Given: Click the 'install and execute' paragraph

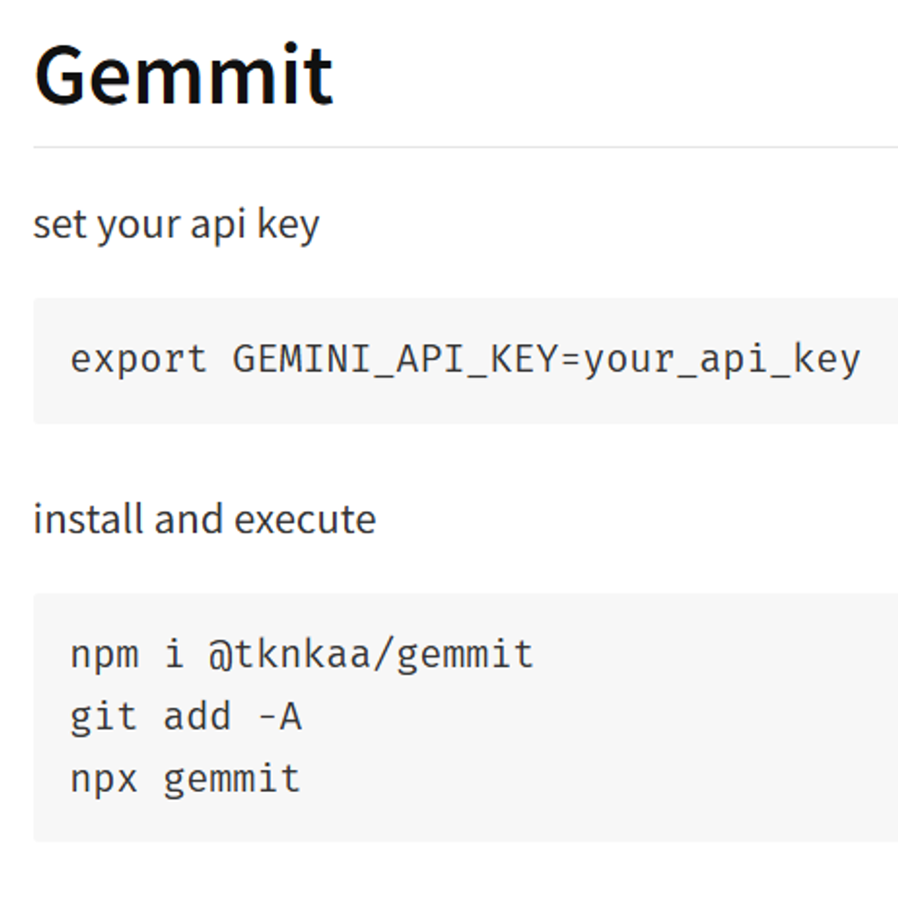Looking at the screenshot, I should point(205,519).
